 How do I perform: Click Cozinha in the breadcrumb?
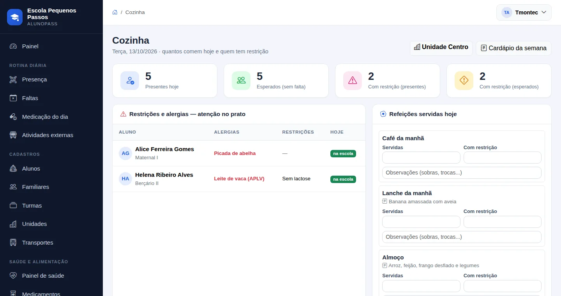pos(135,12)
